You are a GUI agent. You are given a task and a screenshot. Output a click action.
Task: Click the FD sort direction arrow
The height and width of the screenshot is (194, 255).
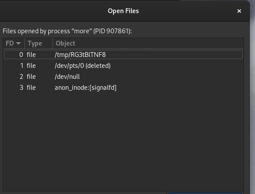coord(18,43)
